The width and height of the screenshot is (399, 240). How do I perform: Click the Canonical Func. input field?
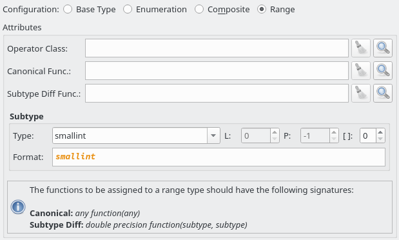click(x=217, y=70)
